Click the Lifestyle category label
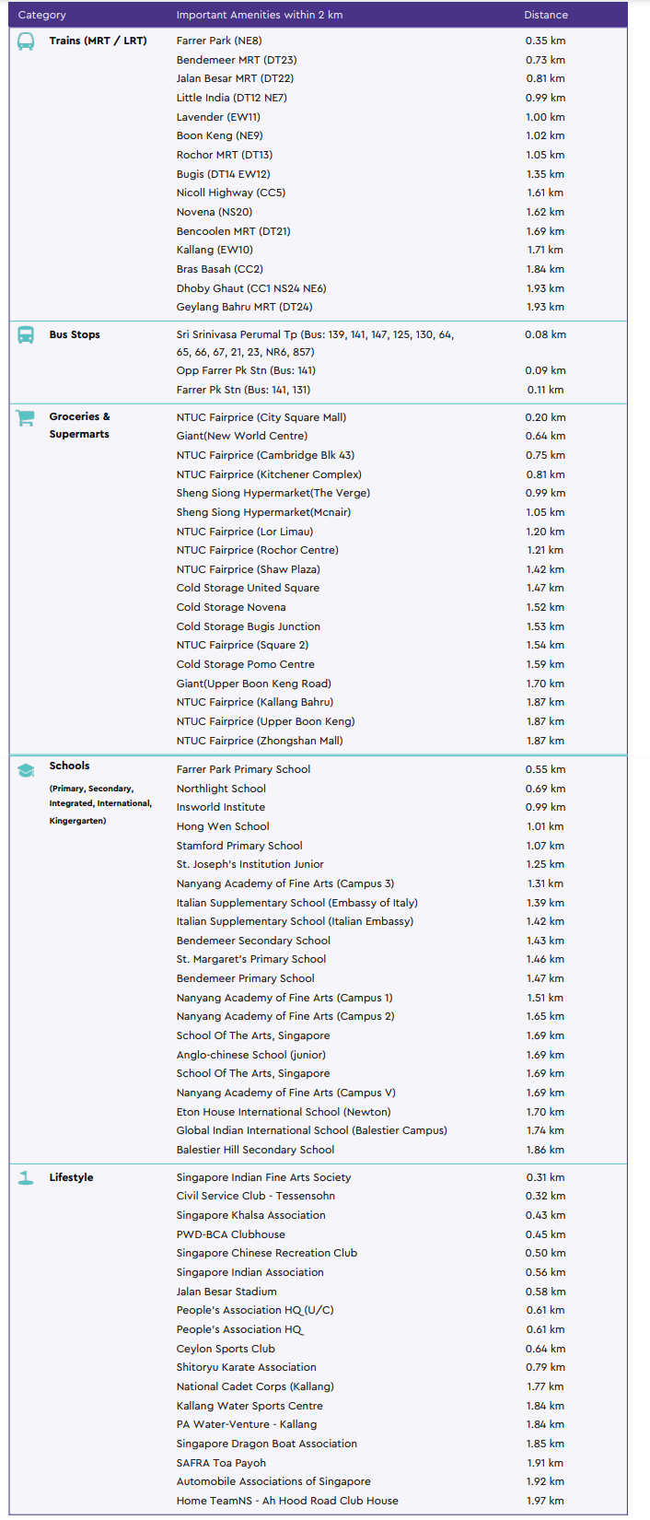 [x=71, y=1177]
